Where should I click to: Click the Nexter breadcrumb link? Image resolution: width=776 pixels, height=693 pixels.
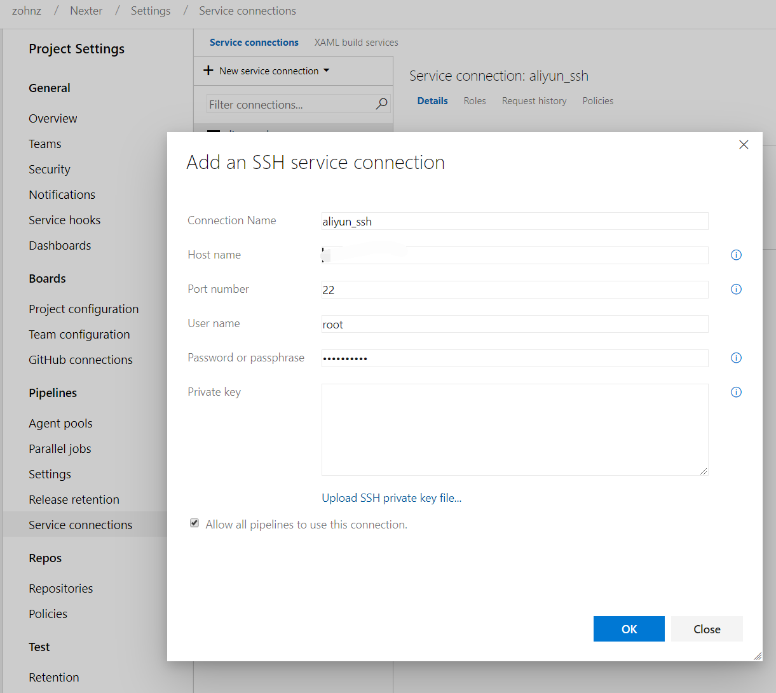(86, 11)
